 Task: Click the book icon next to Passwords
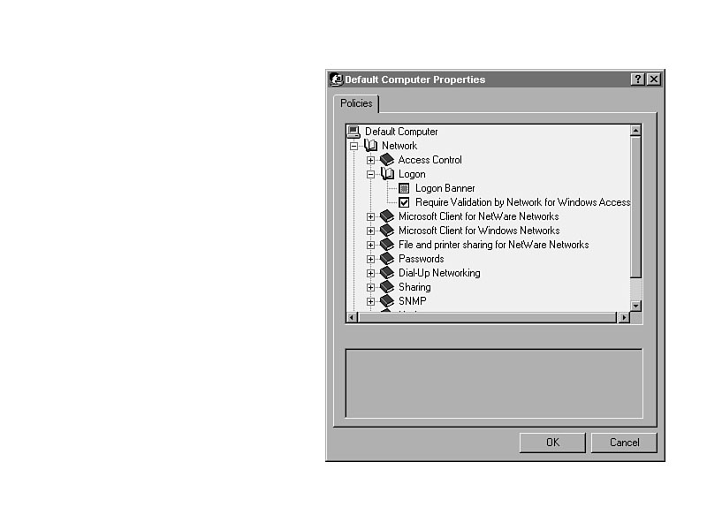click(387, 259)
